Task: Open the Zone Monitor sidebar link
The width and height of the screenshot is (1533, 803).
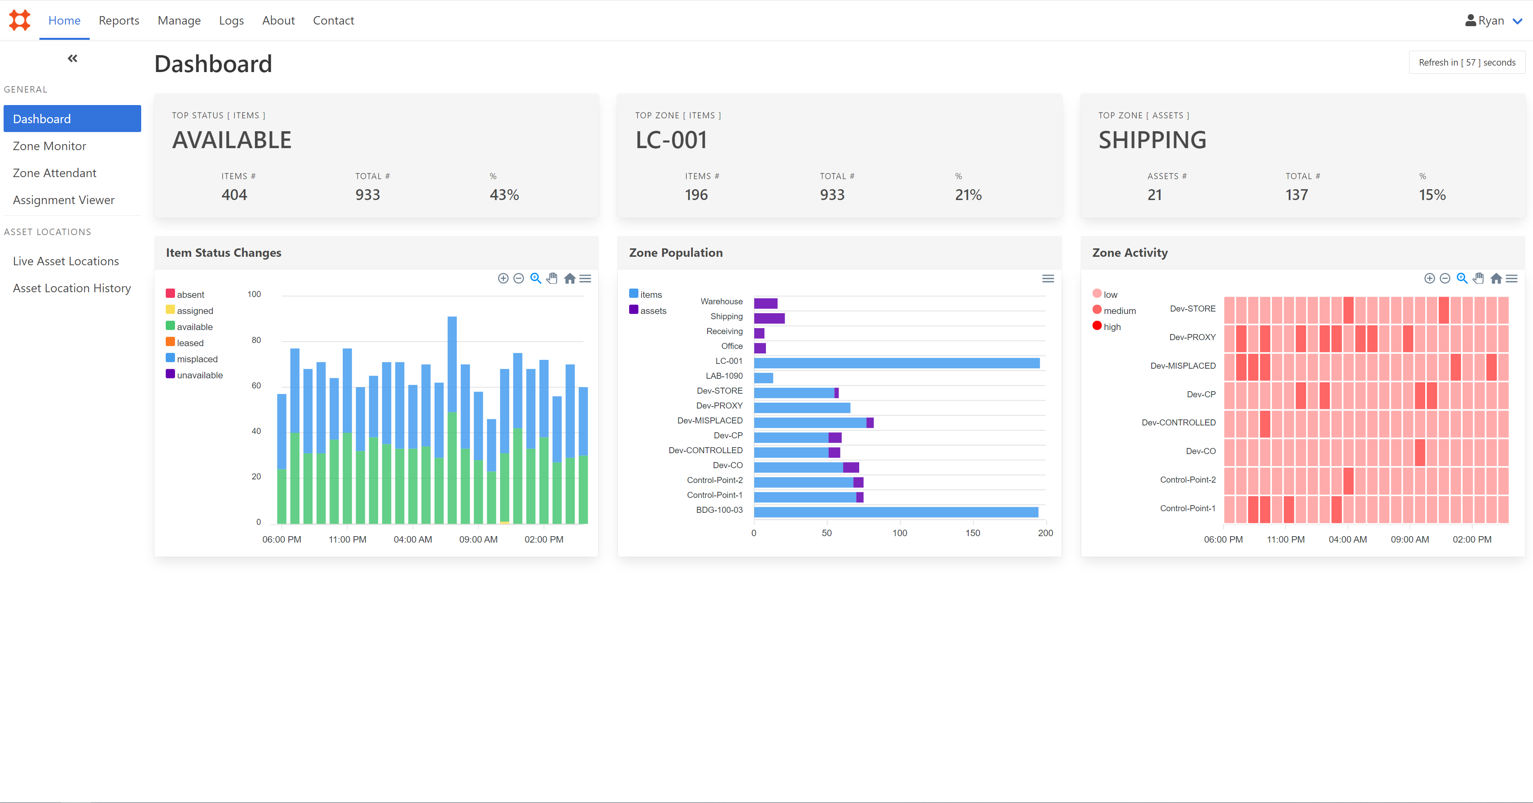Action: click(x=49, y=146)
